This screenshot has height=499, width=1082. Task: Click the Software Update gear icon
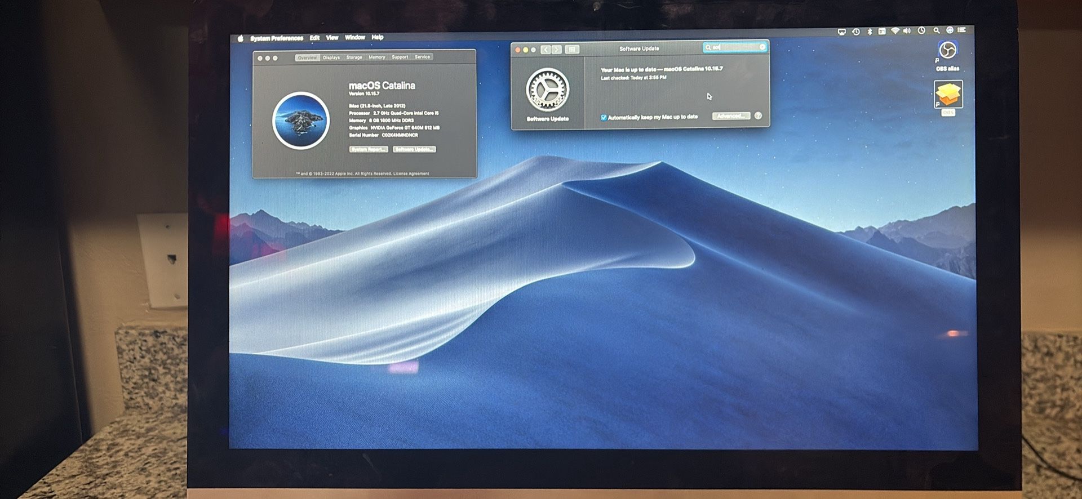coord(548,90)
